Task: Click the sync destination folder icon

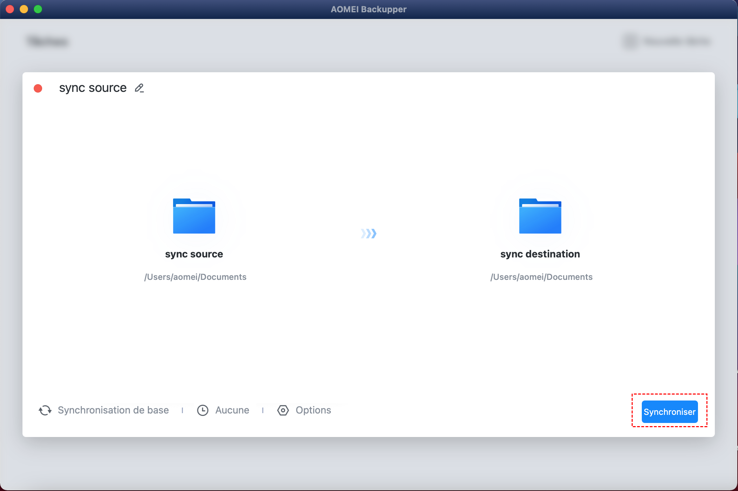Action: (540, 216)
